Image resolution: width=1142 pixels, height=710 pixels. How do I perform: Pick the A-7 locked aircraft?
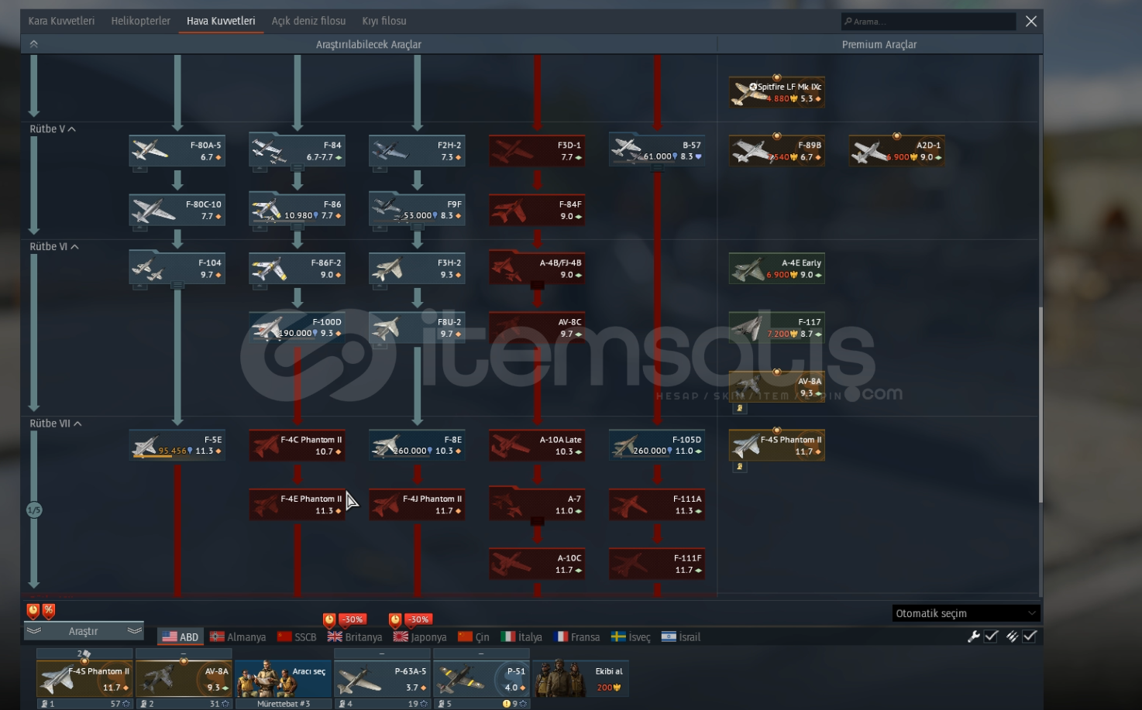[x=537, y=505]
